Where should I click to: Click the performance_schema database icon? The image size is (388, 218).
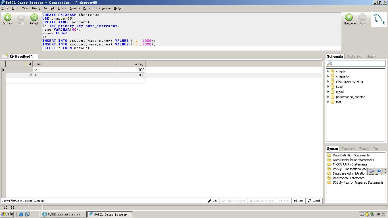click(332, 97)
